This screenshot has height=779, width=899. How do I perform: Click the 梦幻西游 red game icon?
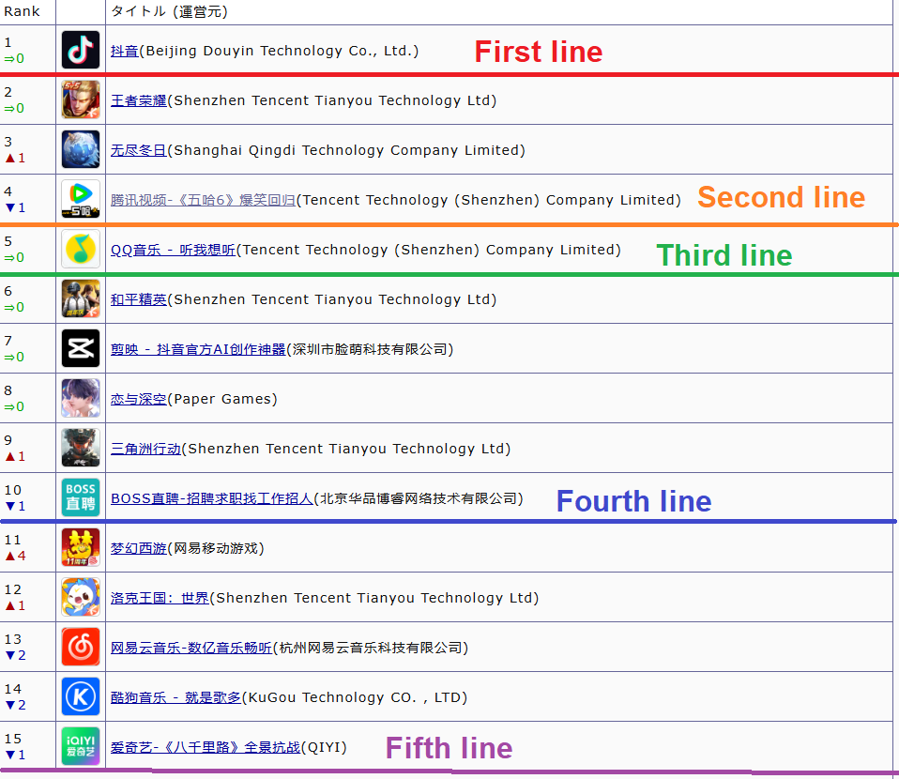(81, 547)
